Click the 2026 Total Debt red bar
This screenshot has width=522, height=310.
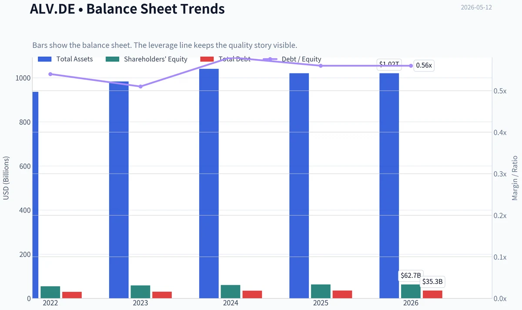click(x=432, y=294)
